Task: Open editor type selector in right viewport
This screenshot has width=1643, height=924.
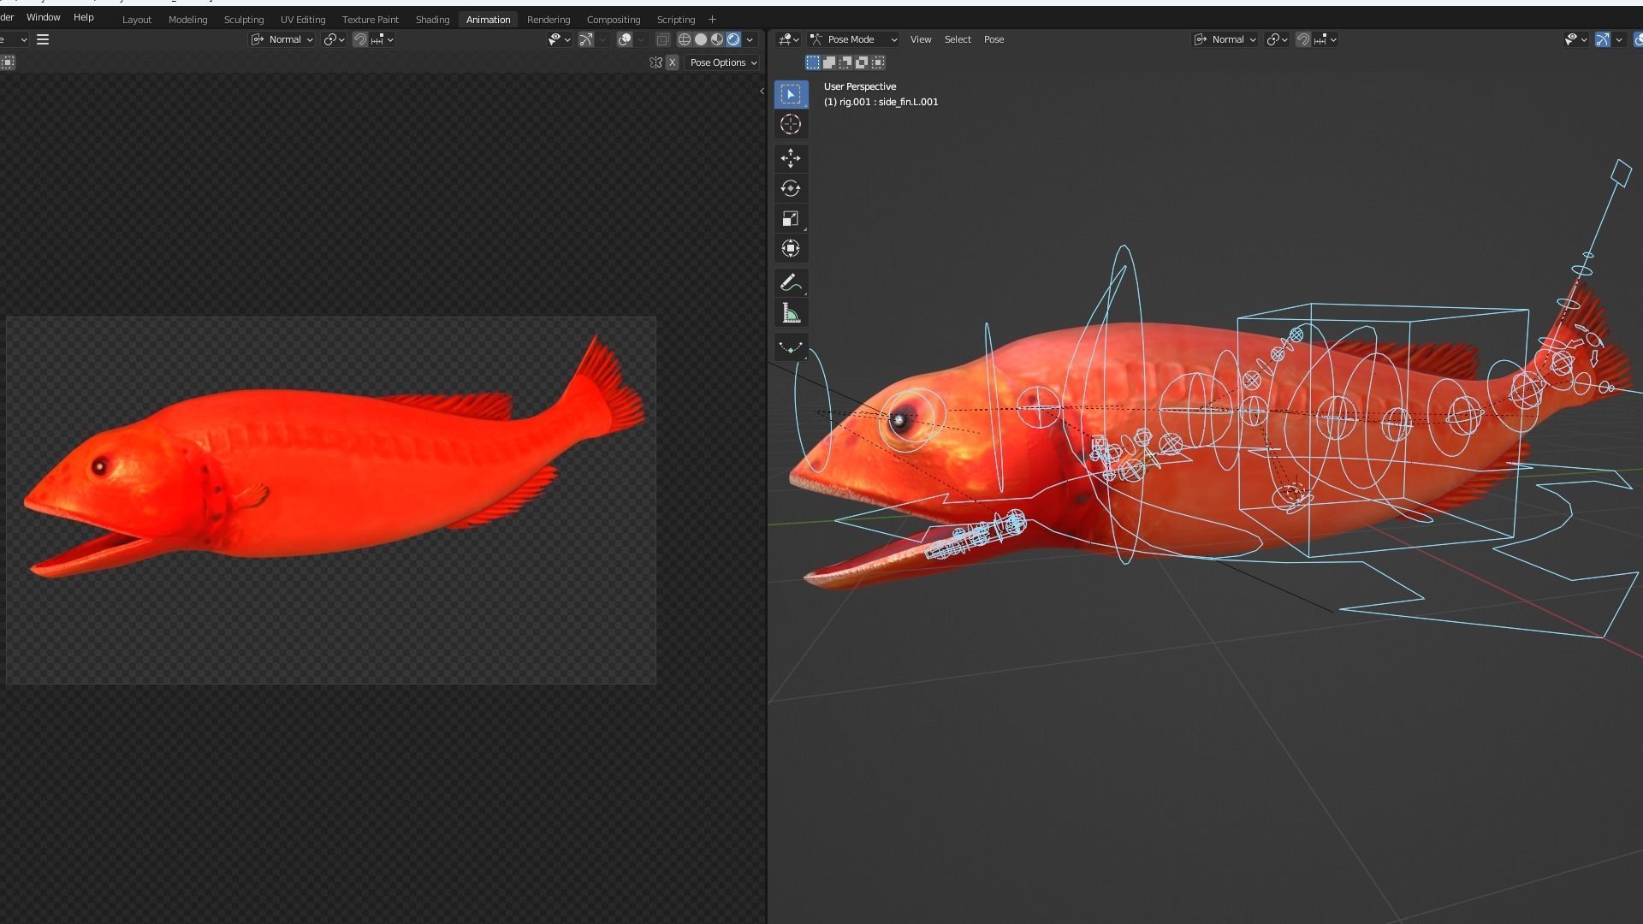Action: point(789,39)
